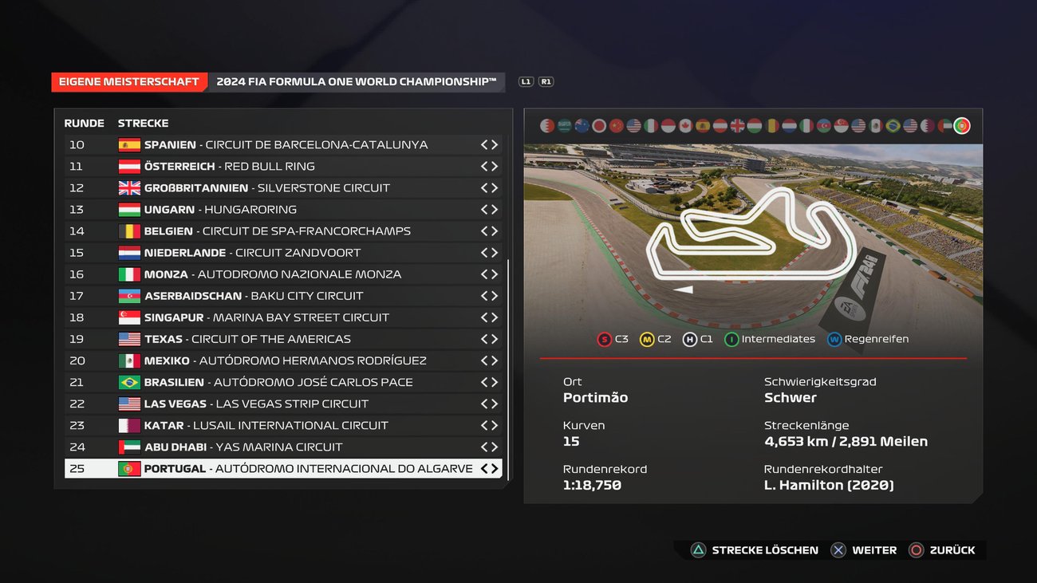
Task: Click the track list scrollbar
Action: (507, 370)
